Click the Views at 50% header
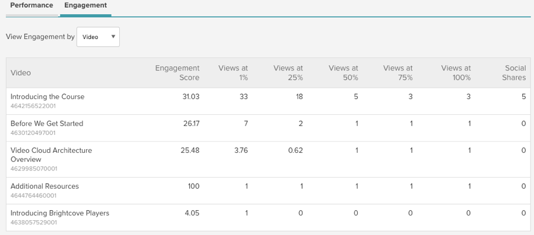 pos(344,73)
